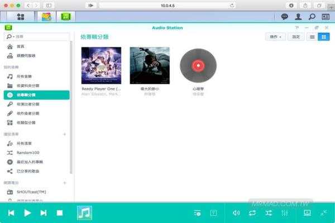
Task: Open the DSM widgets panel icon
Action: 326,17
